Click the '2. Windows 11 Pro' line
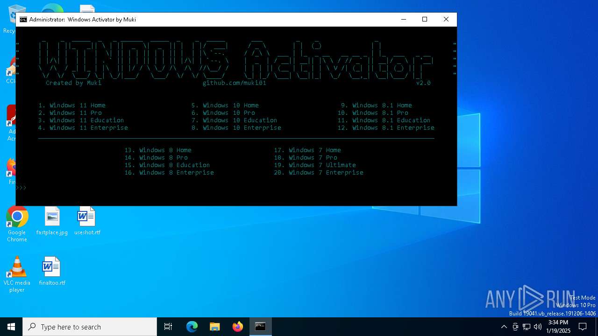 click(70, 113)
